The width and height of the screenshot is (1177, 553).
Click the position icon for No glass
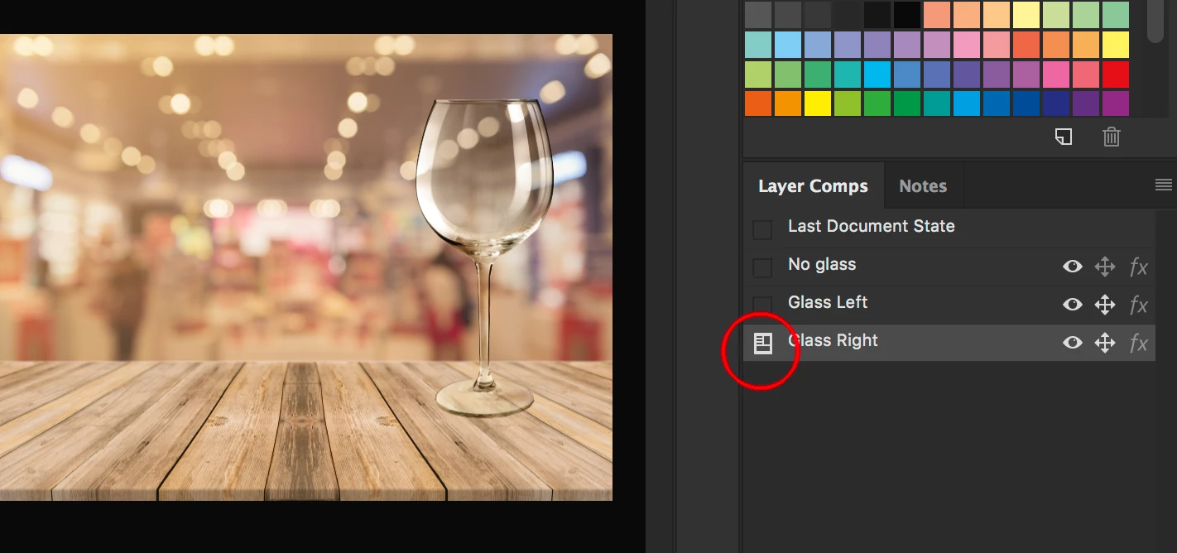(x=1105, y=267)
